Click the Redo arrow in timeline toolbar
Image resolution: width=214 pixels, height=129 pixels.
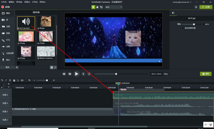point(6,81)
